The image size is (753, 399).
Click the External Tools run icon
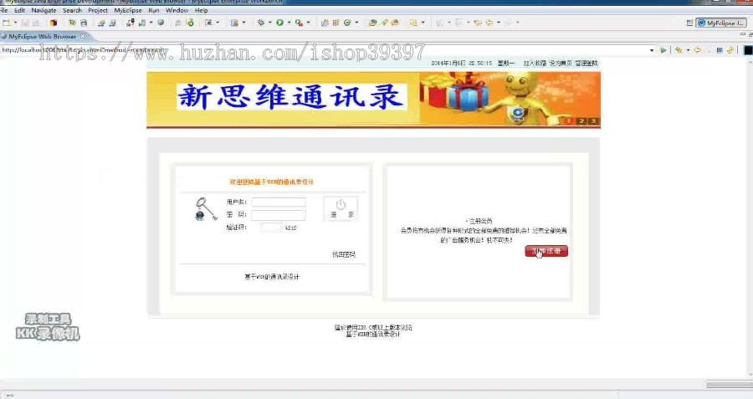click(299, 23)
